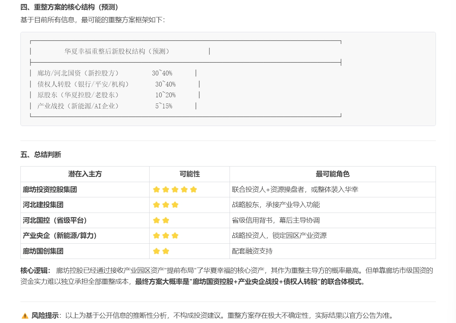Viewport: 456px width, 323px height.
Task: Click the 河北建投集团 row label
Action: (43, 205)
